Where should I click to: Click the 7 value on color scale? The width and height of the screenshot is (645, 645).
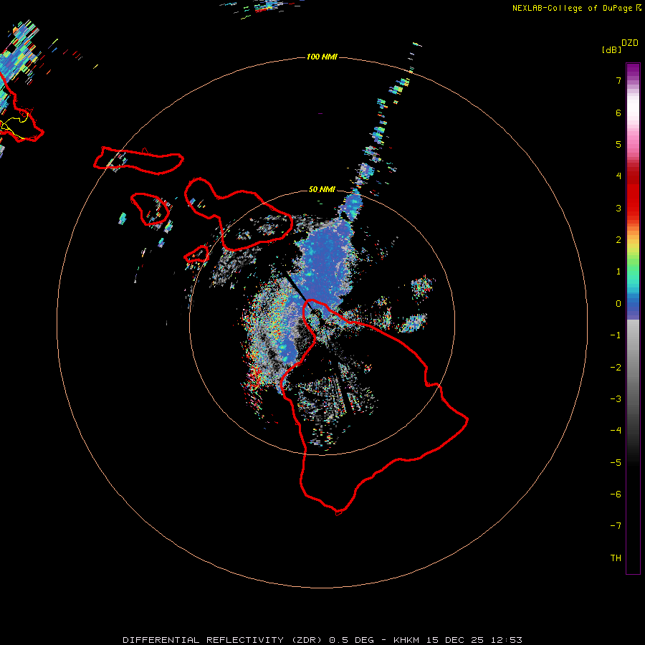coord(618,80)
